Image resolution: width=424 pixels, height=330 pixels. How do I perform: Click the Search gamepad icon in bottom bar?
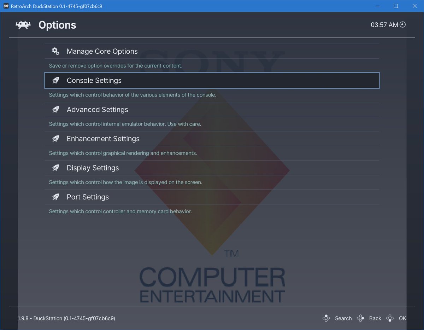pos(326,318)
